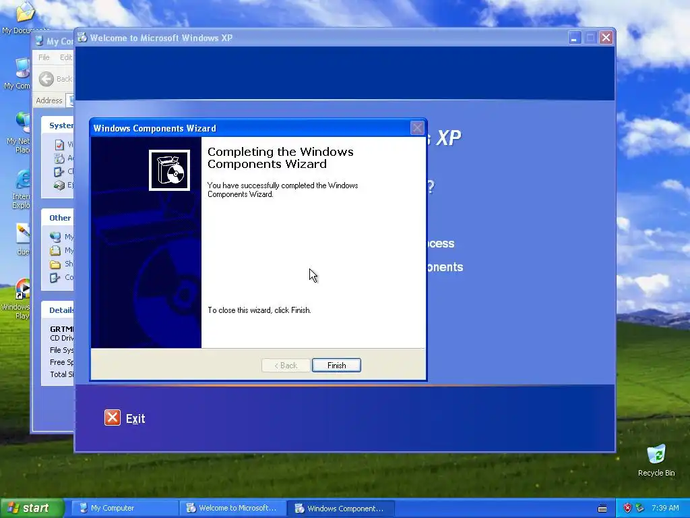
Task: Switch to Windows Component taskbar button
Action: 340,508
